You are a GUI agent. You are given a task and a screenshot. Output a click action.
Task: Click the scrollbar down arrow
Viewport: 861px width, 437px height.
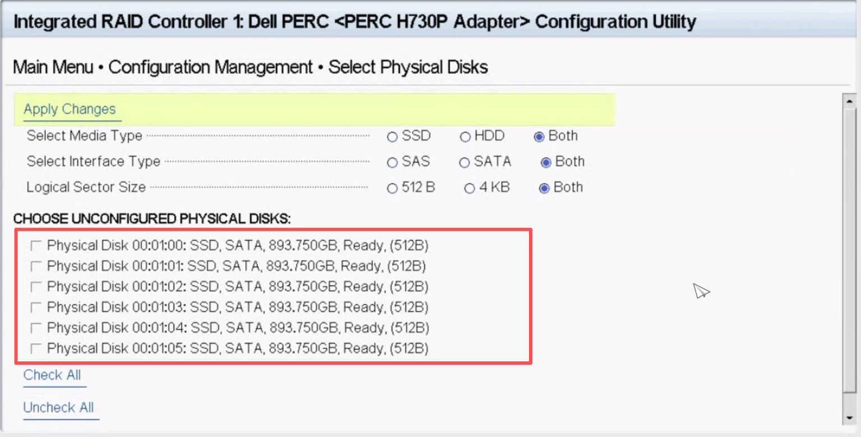tap(849, 418)
